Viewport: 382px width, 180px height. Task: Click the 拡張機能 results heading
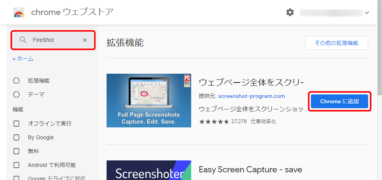[125, 43]
